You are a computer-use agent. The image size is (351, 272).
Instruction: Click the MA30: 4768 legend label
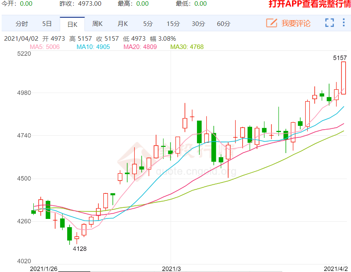click(187, 47)
